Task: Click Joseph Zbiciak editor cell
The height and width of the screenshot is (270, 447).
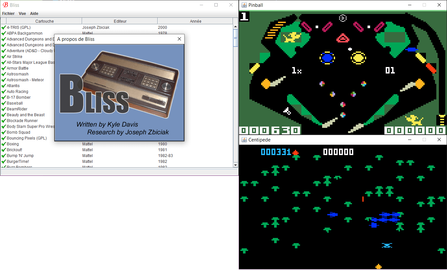Action: click(96, 28)
